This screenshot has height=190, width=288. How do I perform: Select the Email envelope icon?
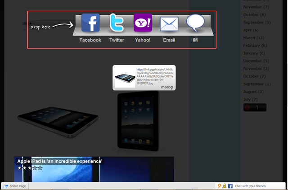click(x=169, y=24)
